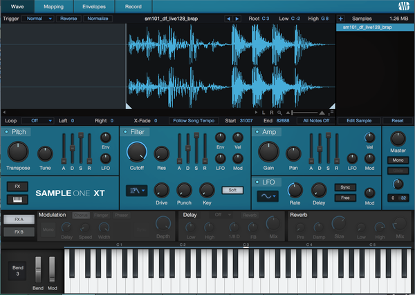Click the Filter Vel knob
The image size is (415, 295).
pos(238,137)
